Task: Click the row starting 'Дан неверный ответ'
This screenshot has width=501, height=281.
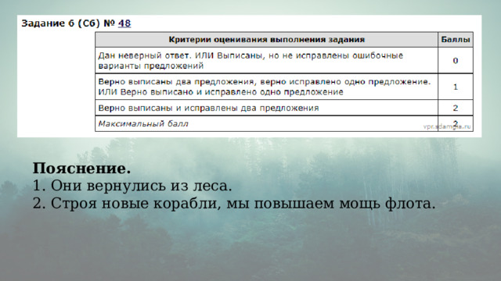Action: point(266,61)
